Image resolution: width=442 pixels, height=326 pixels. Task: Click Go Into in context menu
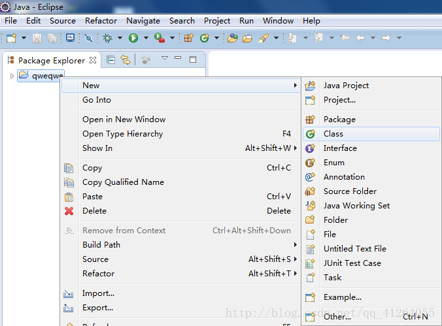click(x=181, y=100)
